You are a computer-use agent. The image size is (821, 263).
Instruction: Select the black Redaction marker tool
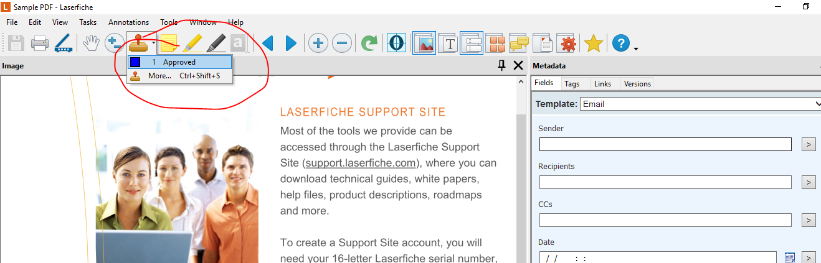pos(216,43)
